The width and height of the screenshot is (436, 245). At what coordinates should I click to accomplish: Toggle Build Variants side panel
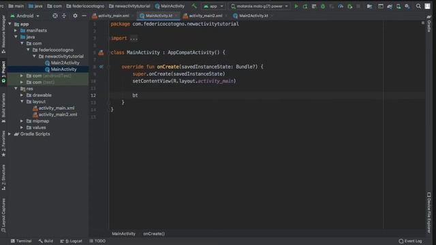pyautogui.click(x=3, y=108)
